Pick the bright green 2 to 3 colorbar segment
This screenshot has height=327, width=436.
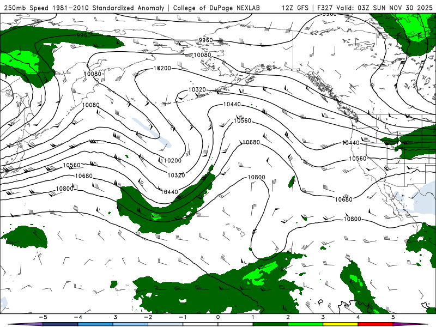305,324
